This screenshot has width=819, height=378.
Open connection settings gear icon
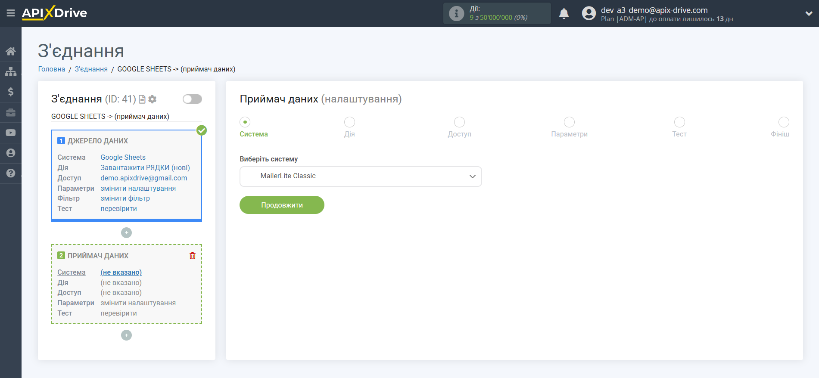153,99
